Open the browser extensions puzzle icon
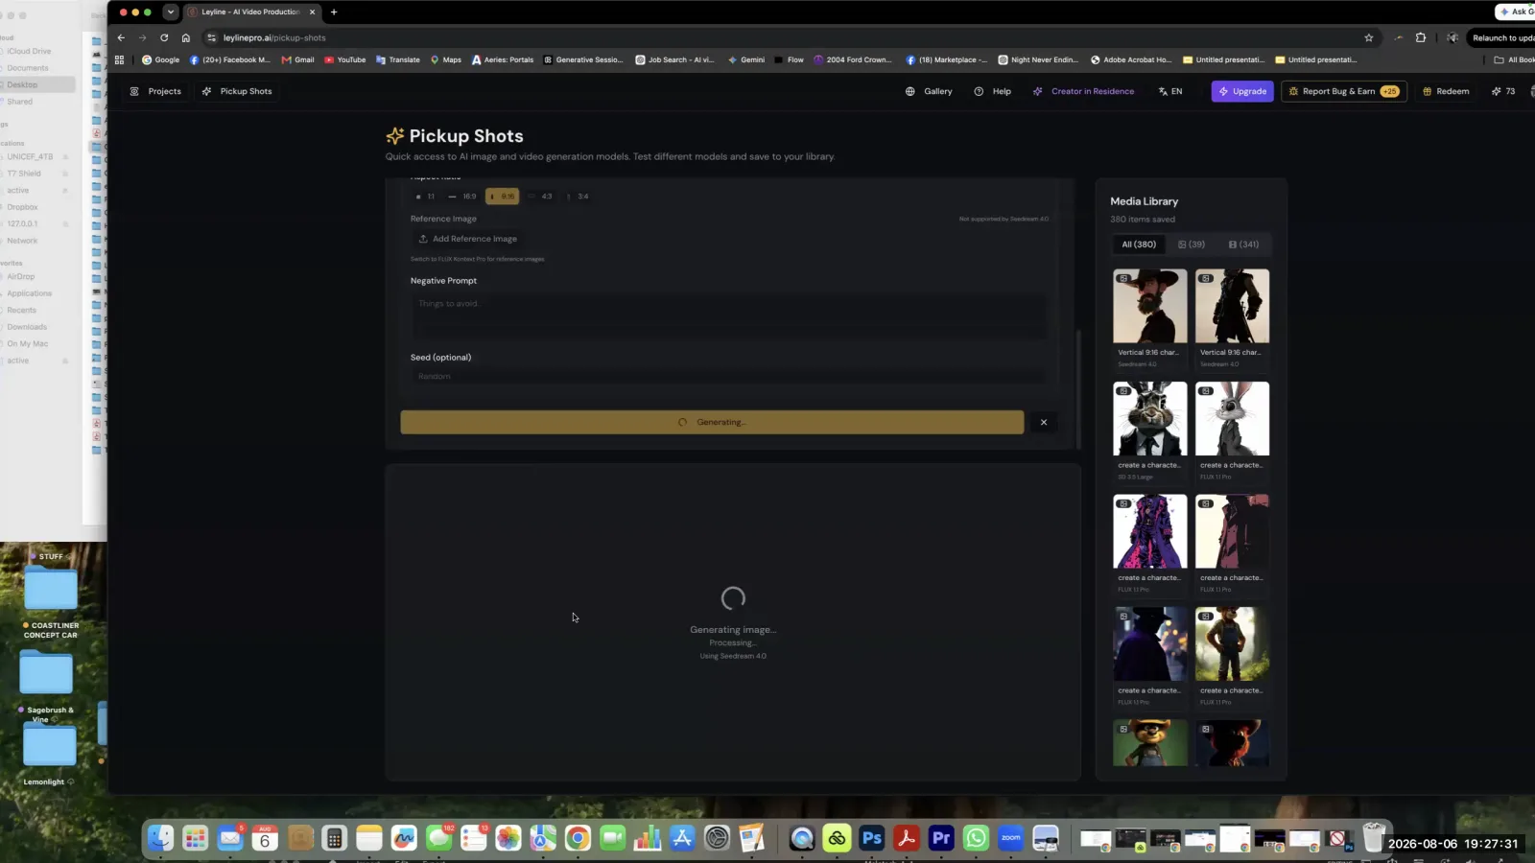 1421,37
